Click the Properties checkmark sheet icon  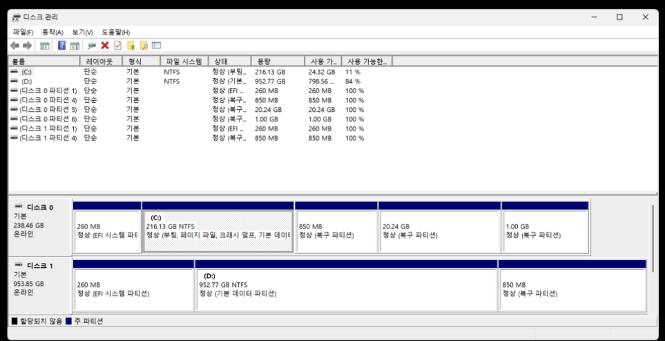tap(117, 46)
